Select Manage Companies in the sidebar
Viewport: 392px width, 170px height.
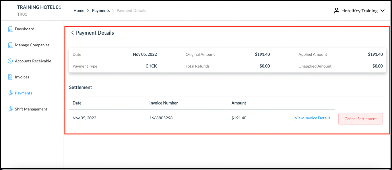32,45
